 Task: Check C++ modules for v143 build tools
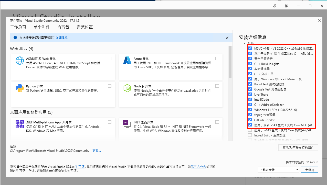point(250,130)
